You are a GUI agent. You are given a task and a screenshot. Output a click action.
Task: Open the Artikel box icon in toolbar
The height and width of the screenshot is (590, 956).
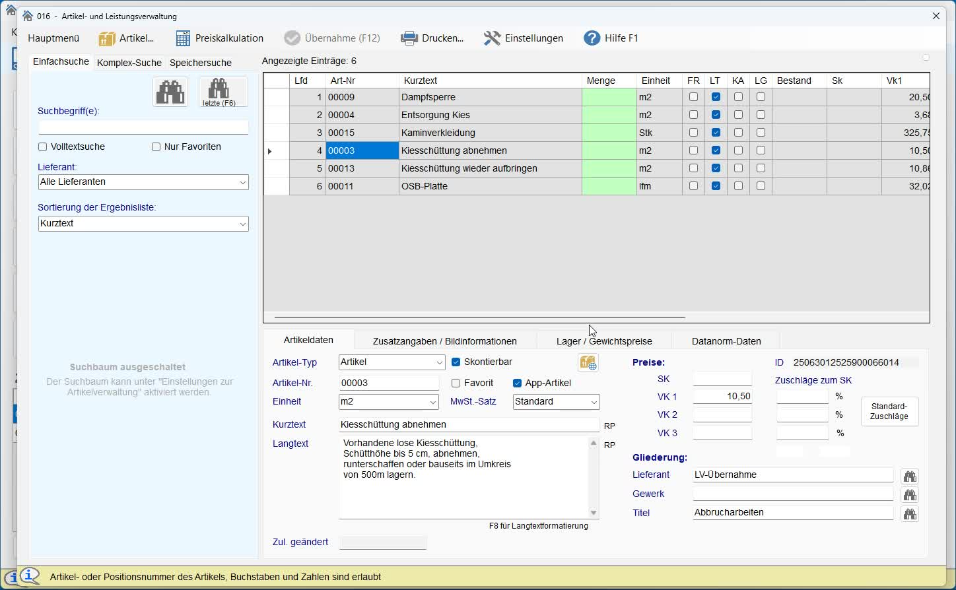[107, 38]
